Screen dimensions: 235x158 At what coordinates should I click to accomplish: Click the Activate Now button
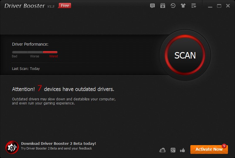click(x=209, y=149)
